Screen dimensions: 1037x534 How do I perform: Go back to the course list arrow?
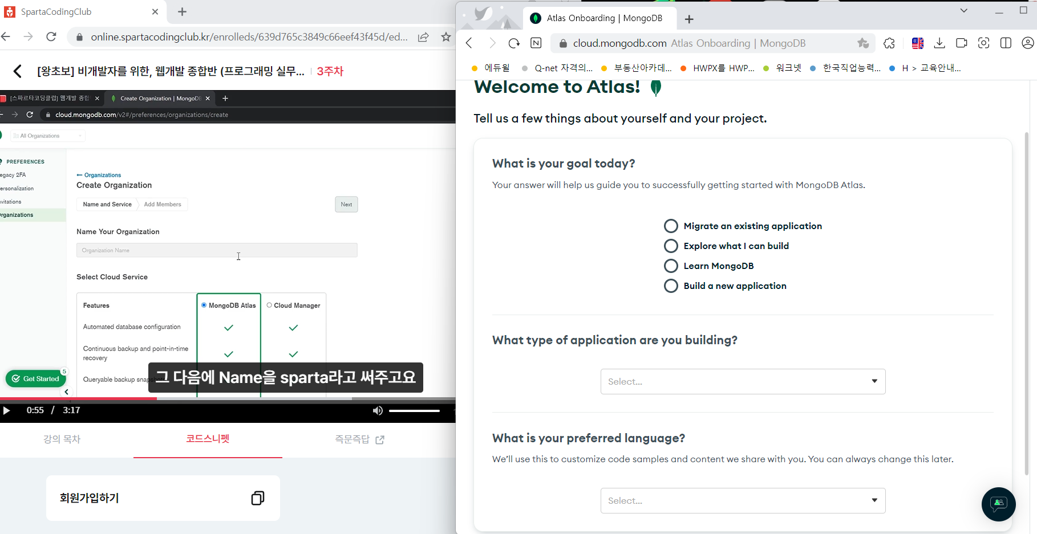(x=18, y=71)
